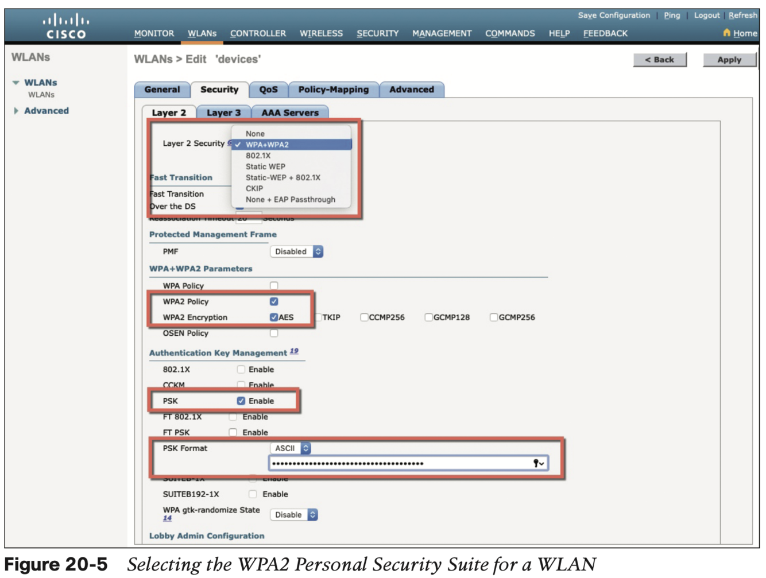Viewport: 766px width, 578px height.
Task: Enable the FT 802.1X checkbox
Action: 233,417
